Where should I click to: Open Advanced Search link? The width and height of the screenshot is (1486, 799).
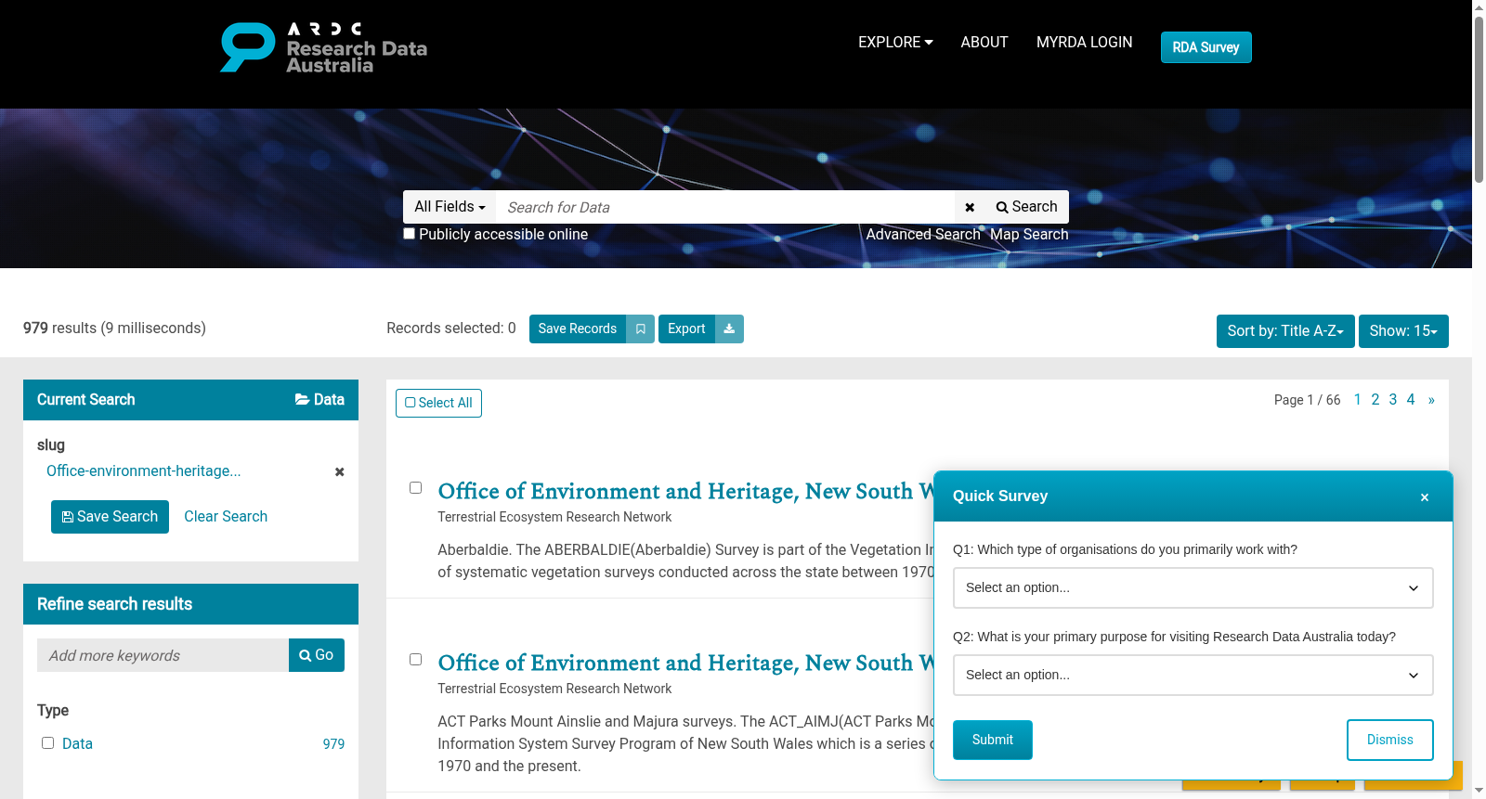click(923, 235)
